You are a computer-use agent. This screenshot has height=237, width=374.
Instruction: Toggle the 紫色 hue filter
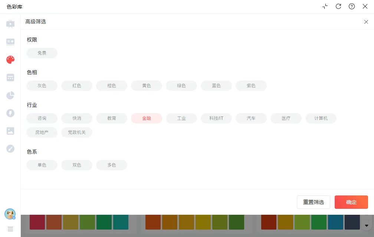click(x=251, y=86)
